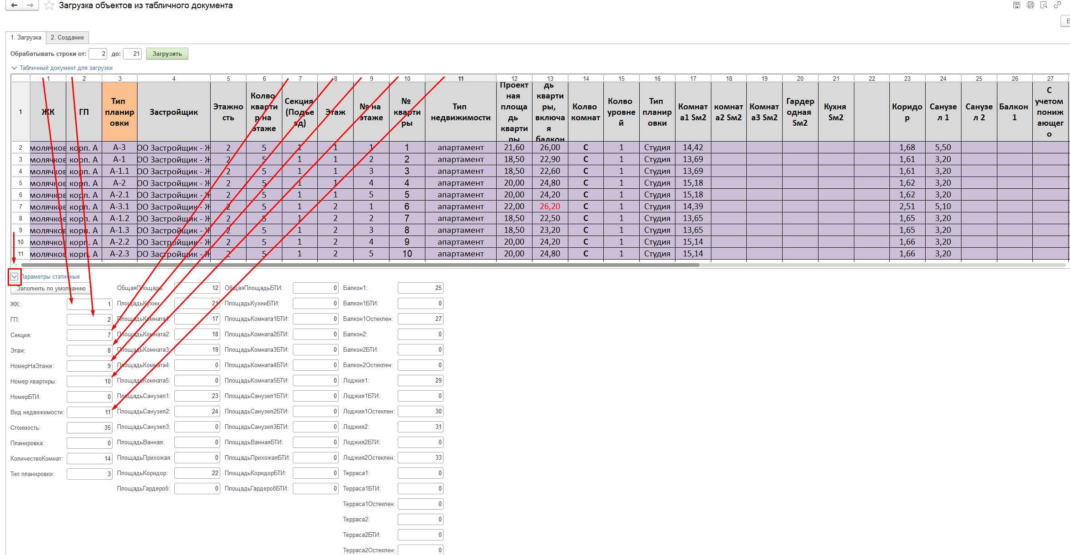Image resolution: width=1070 pixels, height=555 pixels.
Task: Focus the end row 'до' field
Action: tap(132, 54)
